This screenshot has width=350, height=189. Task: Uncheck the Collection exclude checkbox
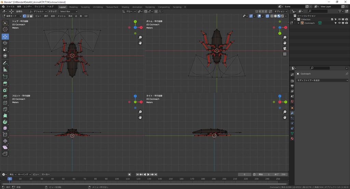[332, 19]
